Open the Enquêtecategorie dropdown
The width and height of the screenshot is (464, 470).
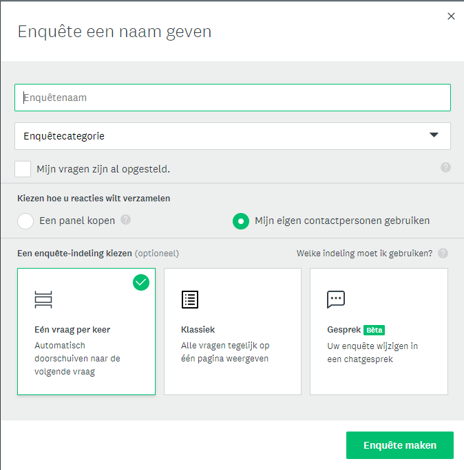[x=233, y=136]
